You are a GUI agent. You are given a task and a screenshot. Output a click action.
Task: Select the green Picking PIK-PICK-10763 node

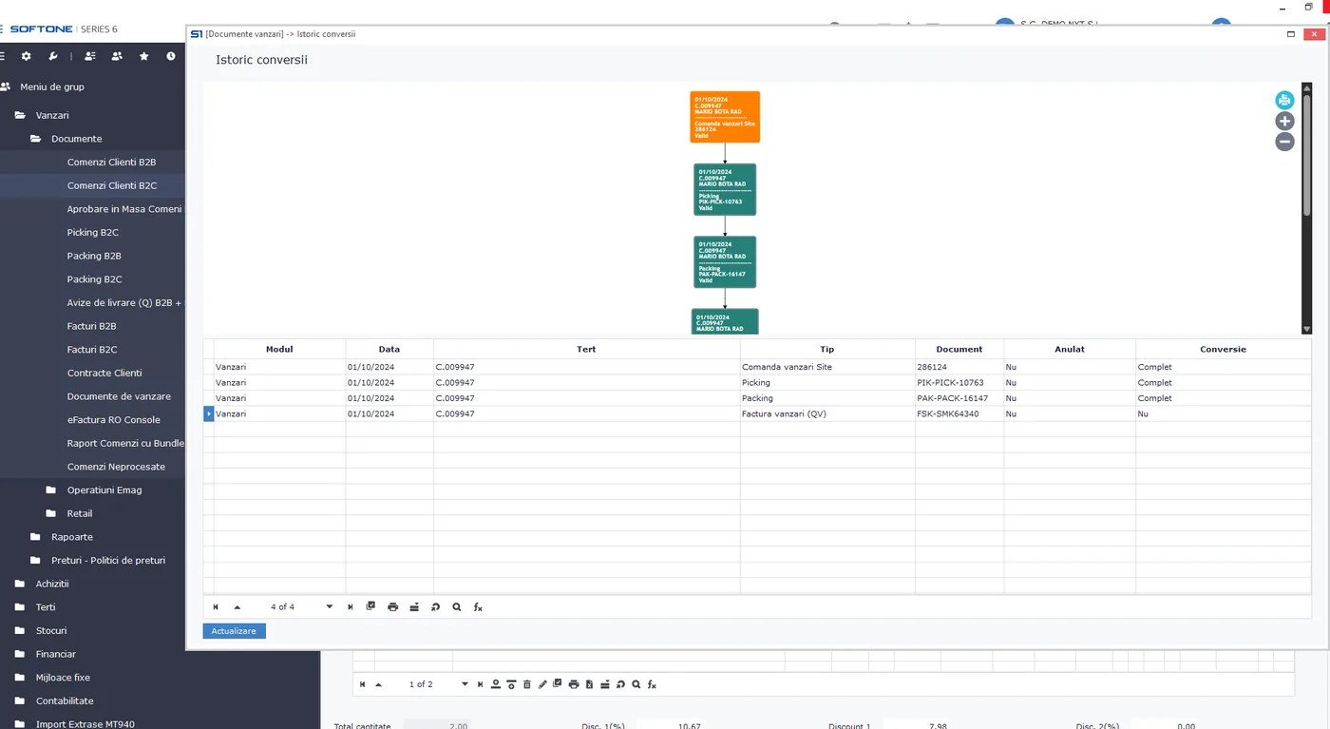tap(725, 189)
